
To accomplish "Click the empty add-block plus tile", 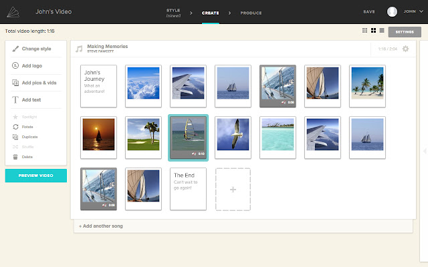I will click(x=233, y=190).
